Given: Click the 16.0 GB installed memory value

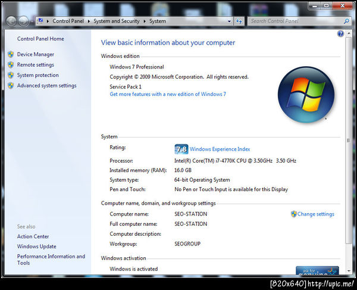Looking at the screenshot, I should pyautogui.click(x=183, y=170).
